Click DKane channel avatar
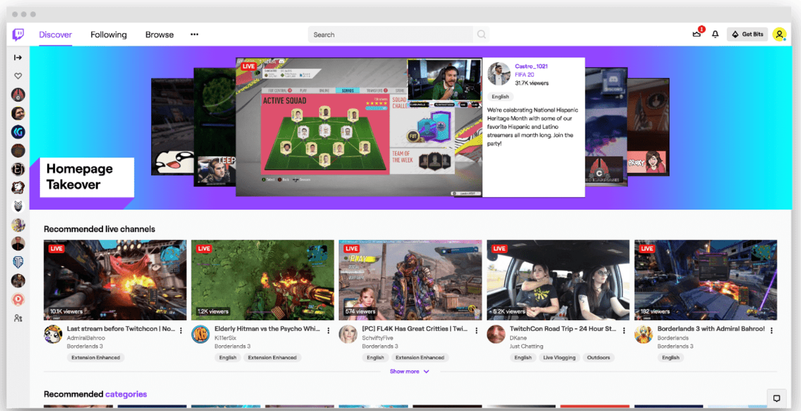 tap(496, 335)
